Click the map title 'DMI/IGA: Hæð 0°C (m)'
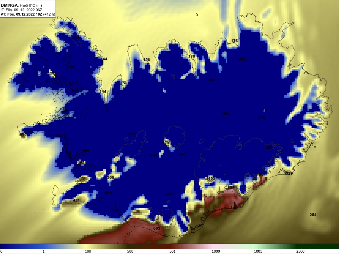339x254 pixels. pos(21,5)
